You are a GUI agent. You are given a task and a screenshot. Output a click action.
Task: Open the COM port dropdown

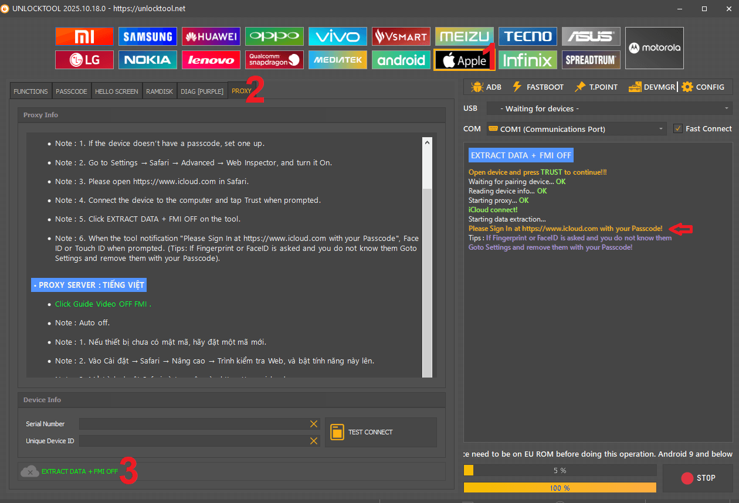click(576, 129)
